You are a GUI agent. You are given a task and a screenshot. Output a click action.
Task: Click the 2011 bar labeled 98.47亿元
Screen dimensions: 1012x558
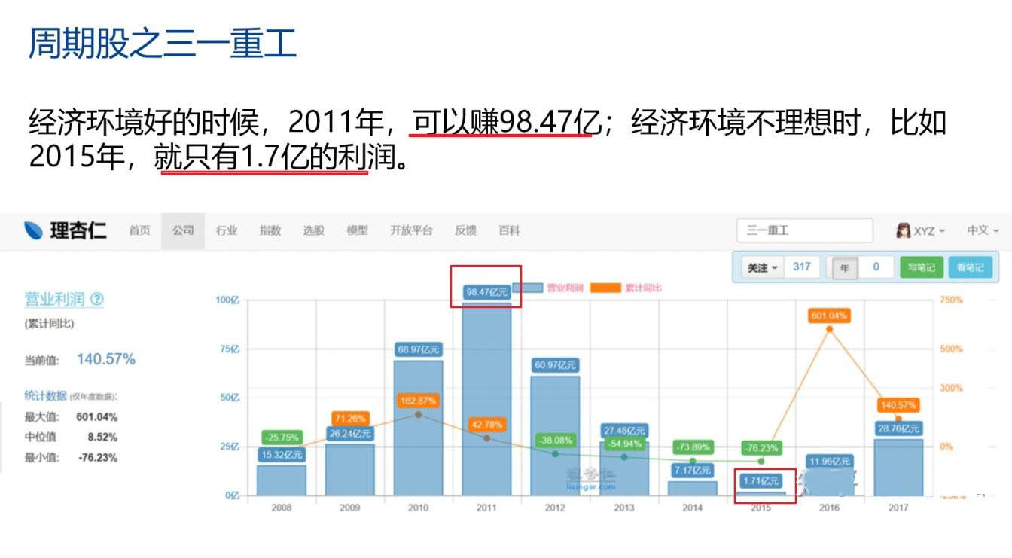click(486, 399)
